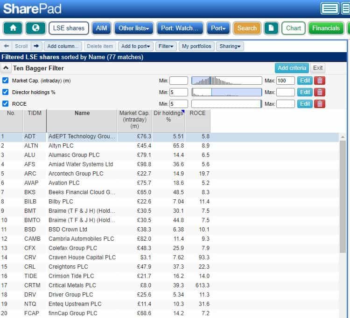
Task: Select the LSE shares list
Action: [x=69, y=28]
